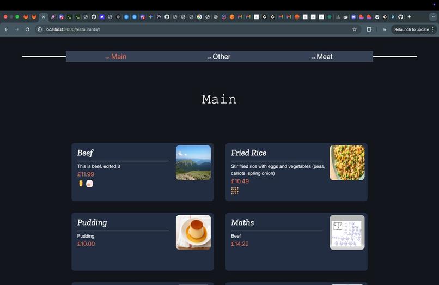439x285 pixels.
Task: Open the Chrome three-dot menu
Action: [432, 29]
